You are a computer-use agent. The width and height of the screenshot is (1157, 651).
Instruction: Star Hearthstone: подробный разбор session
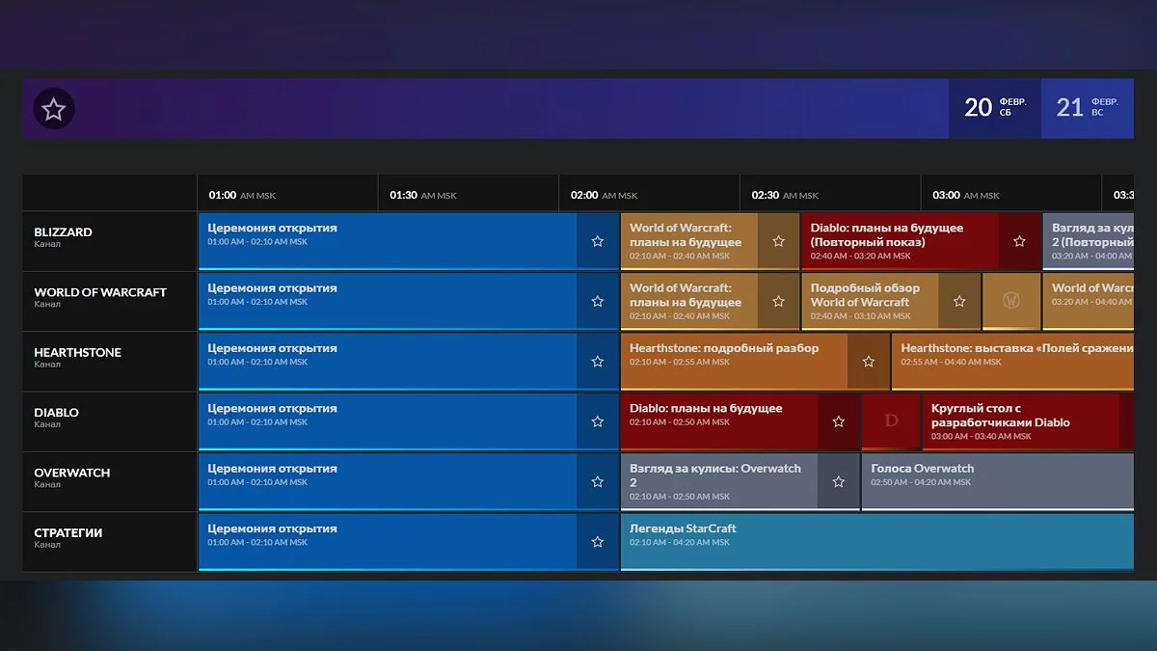pos(869,362)
